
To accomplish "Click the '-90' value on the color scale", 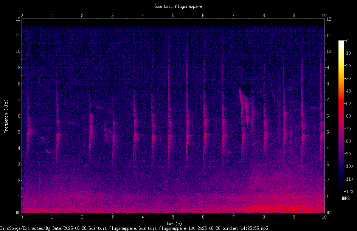I will click(x=347, y=154).
